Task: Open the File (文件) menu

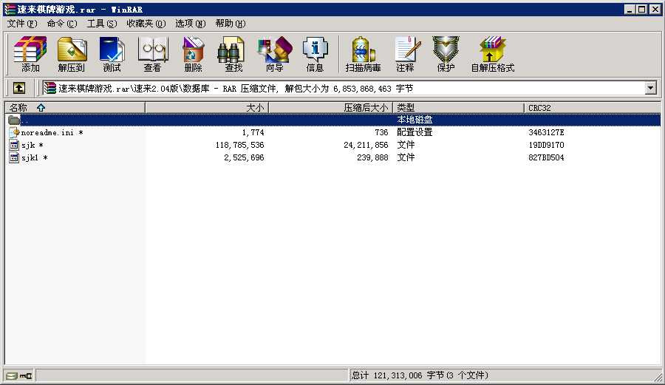Action: (x=22, y=24)
